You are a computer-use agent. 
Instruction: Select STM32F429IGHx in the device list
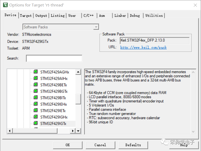point(54,117)
